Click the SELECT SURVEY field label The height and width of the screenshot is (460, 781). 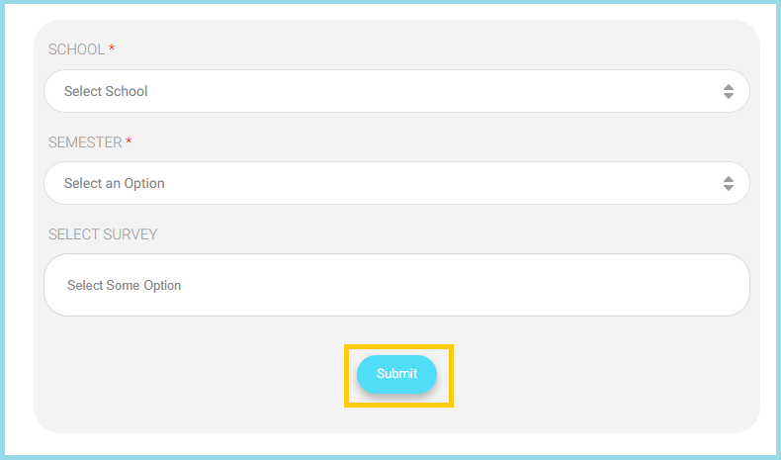coord(103,234)
